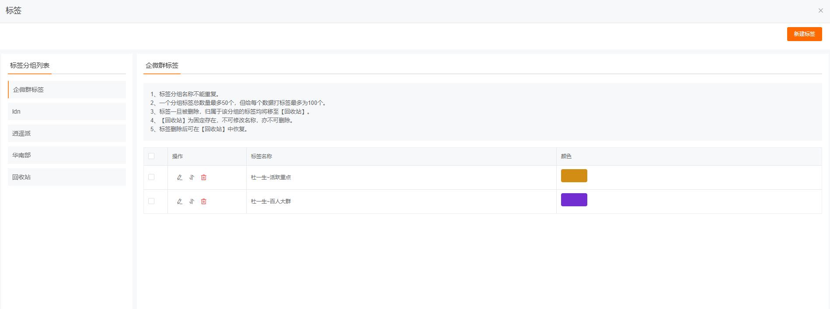Delete the 杜一生~活跃重点 tag via trash icon
Image resolution: width=830 pixels, height=309 pixels.
(204, 177)
